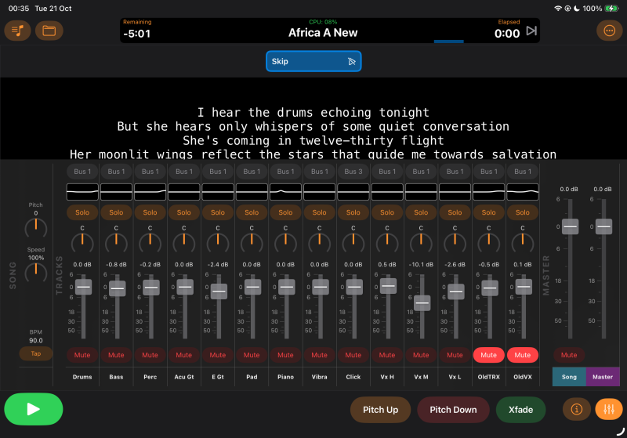Open the info icon button
Viewport: 627px width, 438px height.
pyautogui.click(x=576, y=409)
